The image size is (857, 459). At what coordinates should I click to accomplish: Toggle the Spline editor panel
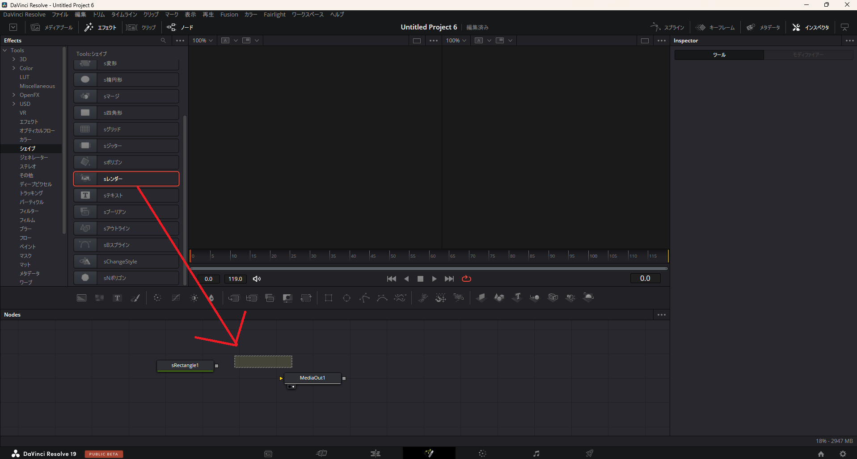tap(667, 28)
